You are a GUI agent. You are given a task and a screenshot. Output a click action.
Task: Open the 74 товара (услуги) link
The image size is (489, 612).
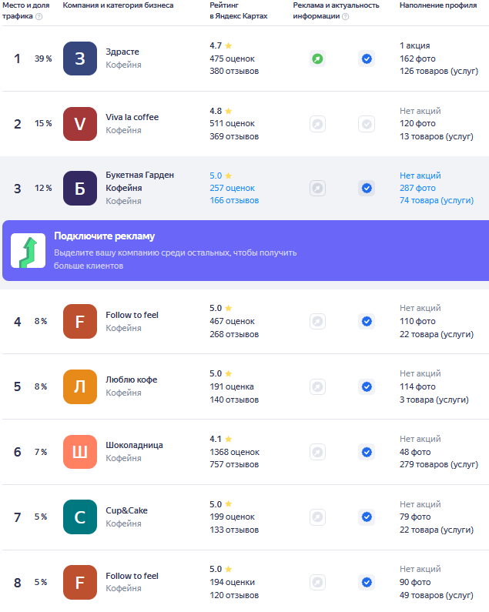(x=437, y=200)
